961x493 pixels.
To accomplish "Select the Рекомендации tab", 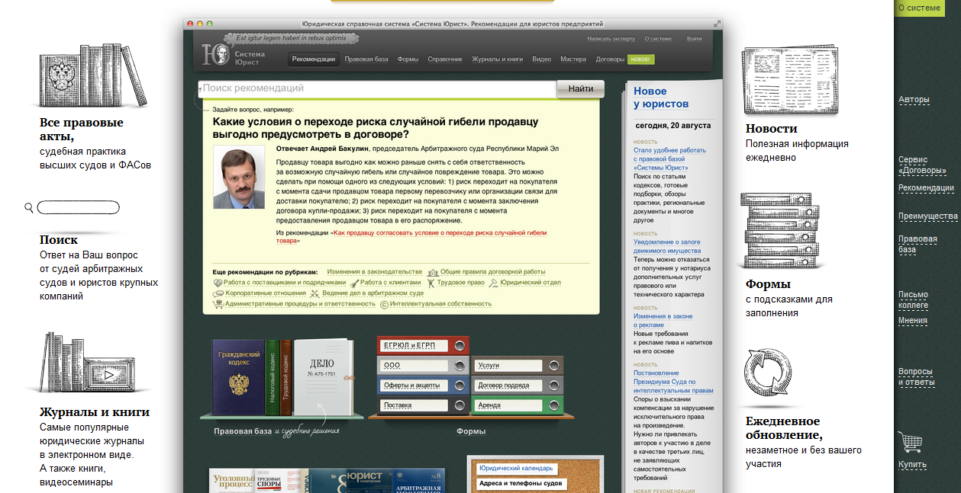I will click(313, 59).
